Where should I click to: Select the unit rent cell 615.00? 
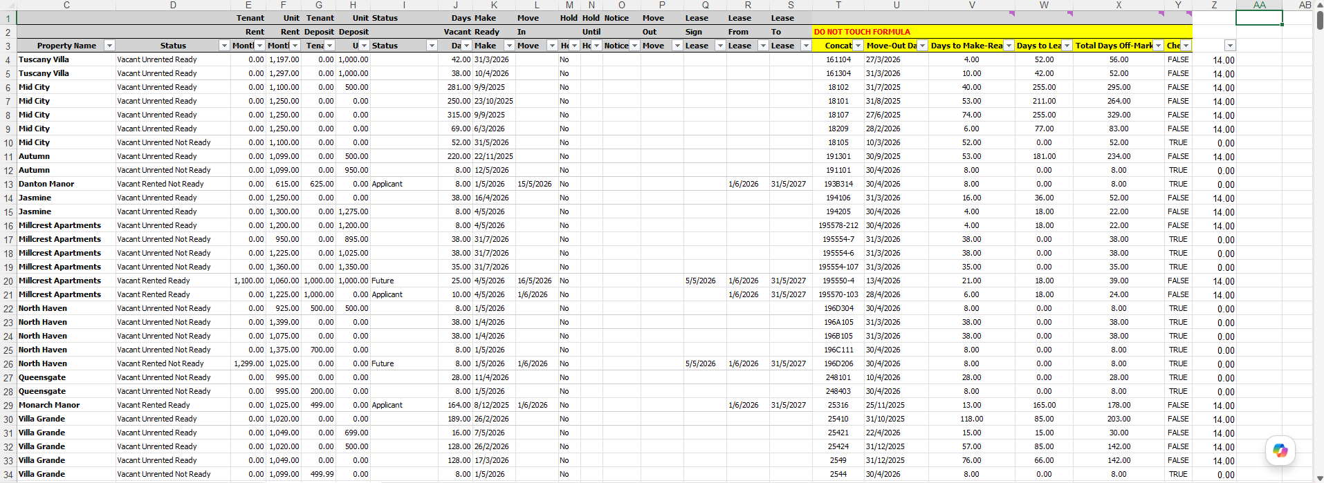(x=284, y=184)
